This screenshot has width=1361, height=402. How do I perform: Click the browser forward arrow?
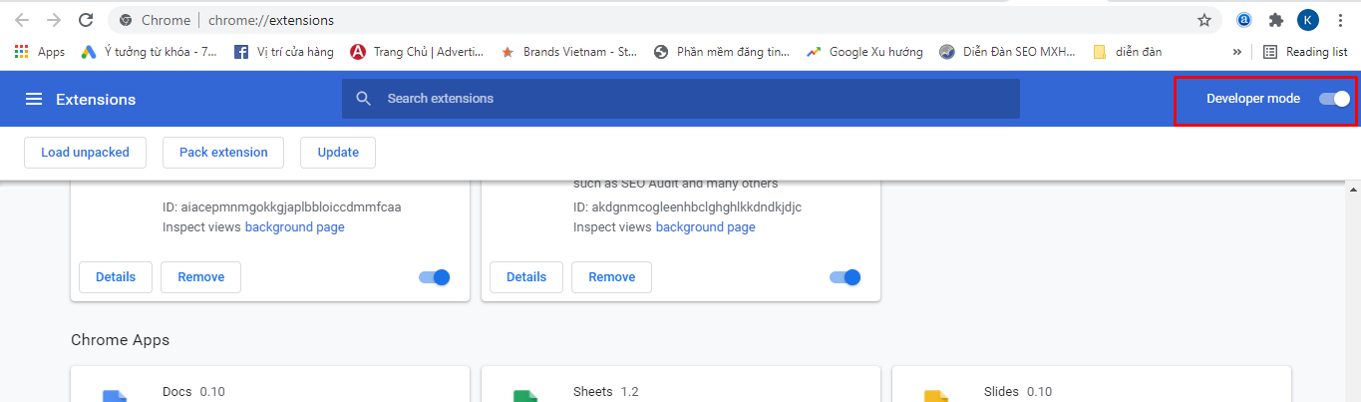pyautogui.click(x=54, y=20)
